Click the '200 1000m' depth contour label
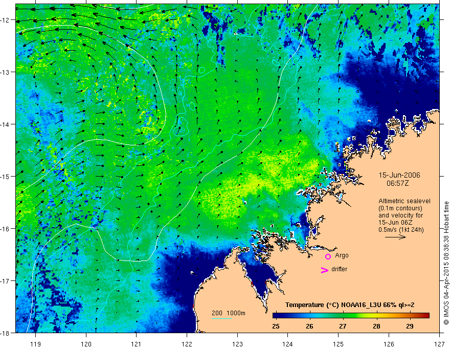Image resolution: width=450 pixels, height=348 pixels. click(x=229, y=313)
